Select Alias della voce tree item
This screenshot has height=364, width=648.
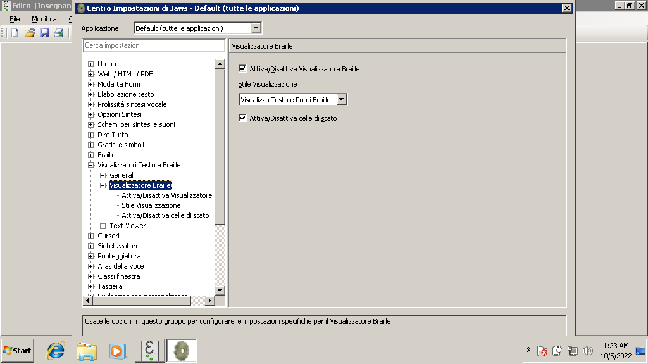121,266
